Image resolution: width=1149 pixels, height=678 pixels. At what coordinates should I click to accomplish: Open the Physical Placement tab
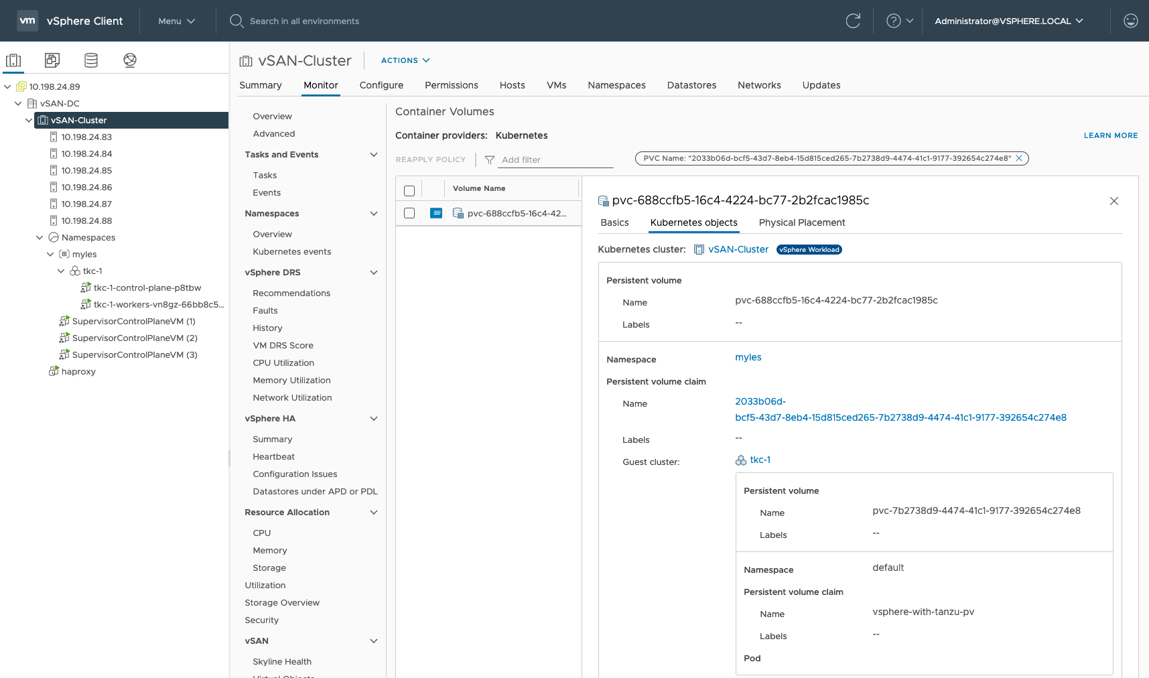pos(802,222)
